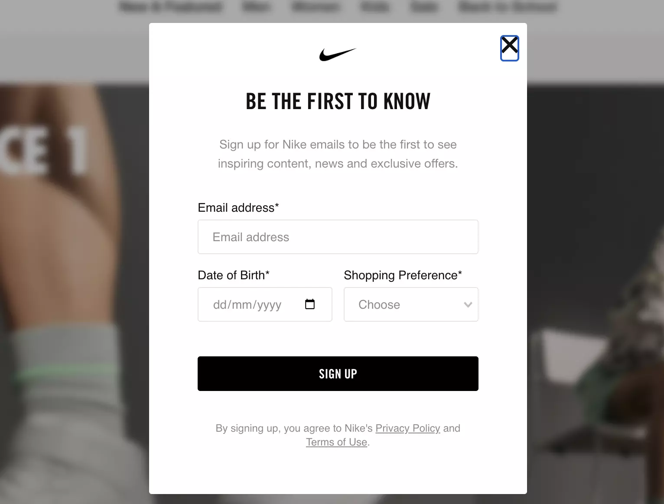Click the Nike swoosh logo

pos(338,55)
